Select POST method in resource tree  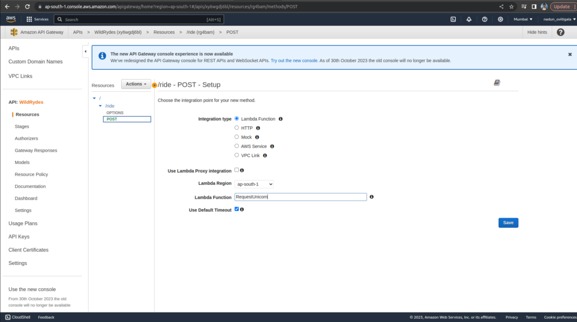127,119
